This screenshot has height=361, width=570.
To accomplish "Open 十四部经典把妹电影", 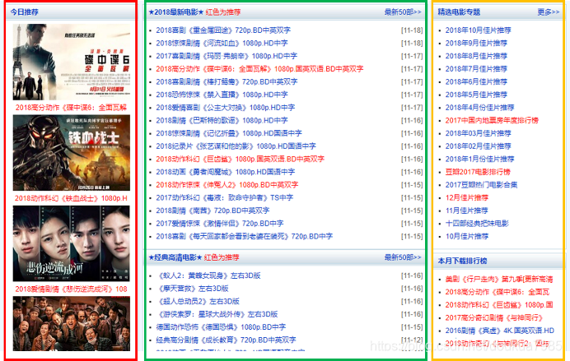I will point(477,224).
